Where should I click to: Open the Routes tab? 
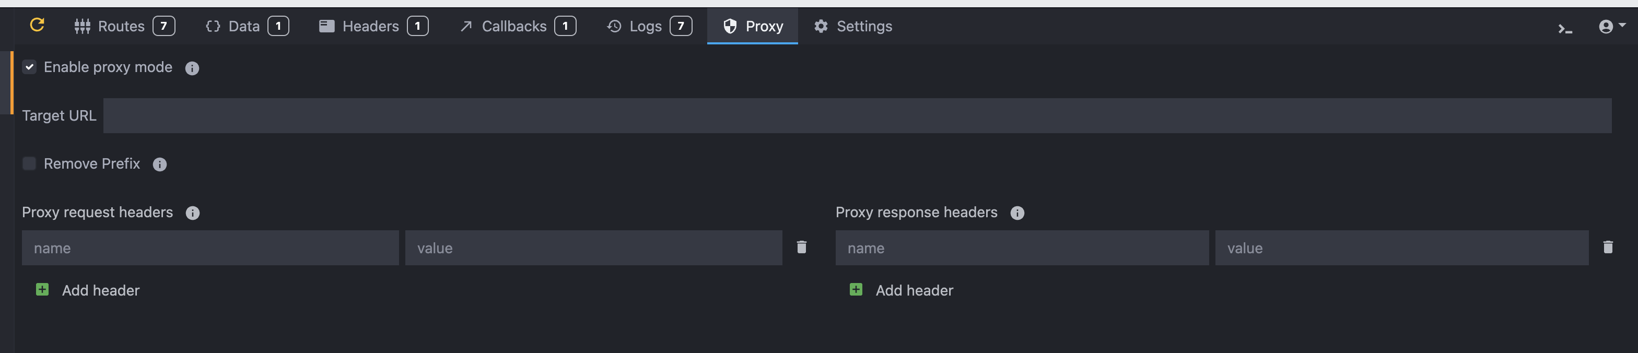[125, 26]
